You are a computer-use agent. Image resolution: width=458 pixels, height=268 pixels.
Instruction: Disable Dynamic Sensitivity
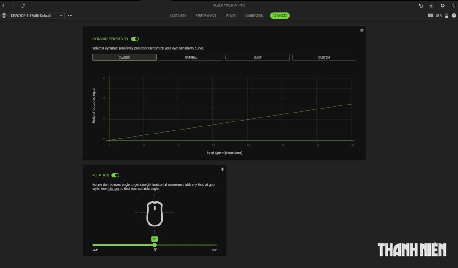click(135, 38)
